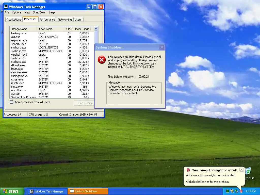Image resolution: width=260 pixels, height=195 pixels.
Task: Click the shutdown countdown value 00:00:24
Action: pyautogui.click(x=144, y=77)
